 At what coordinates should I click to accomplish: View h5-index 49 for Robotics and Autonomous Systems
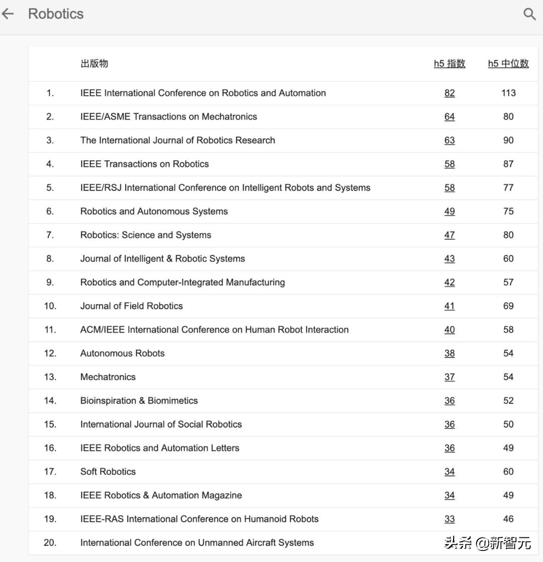pos(449,211)
